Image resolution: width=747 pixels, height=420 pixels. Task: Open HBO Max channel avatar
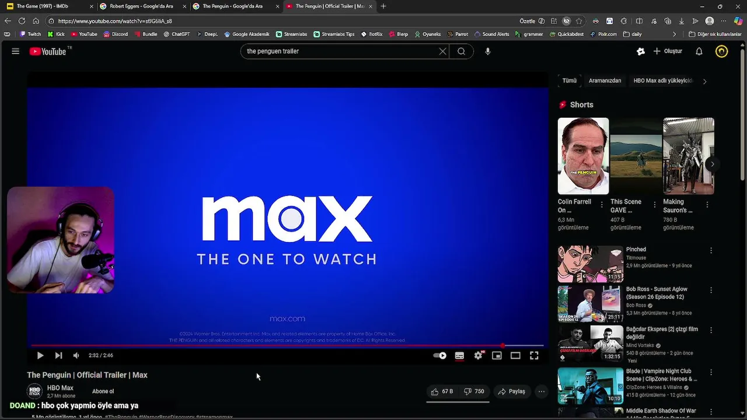pos(35,391)
